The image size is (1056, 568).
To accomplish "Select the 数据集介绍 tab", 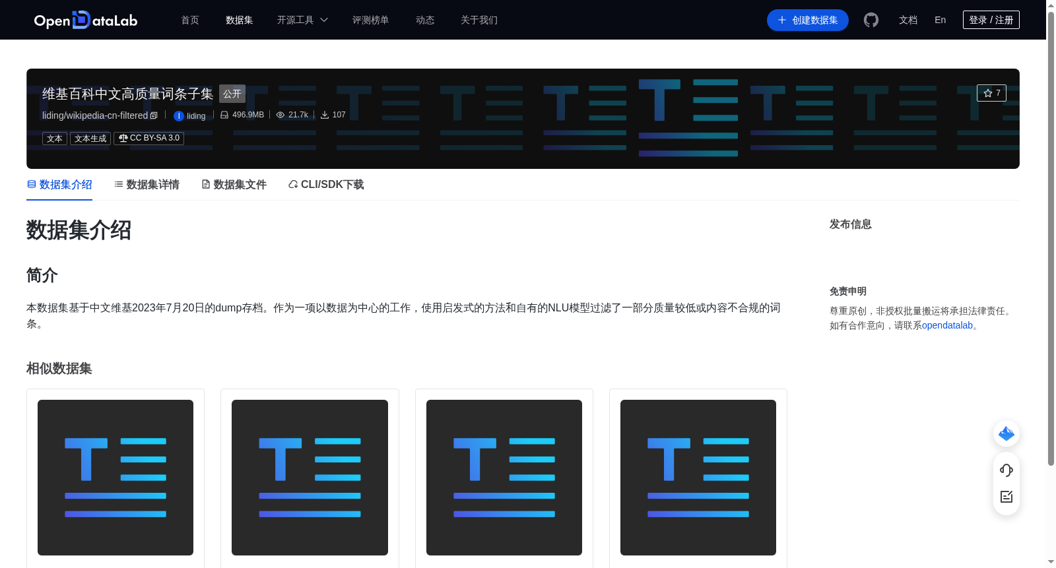I will tap(59, 185).
